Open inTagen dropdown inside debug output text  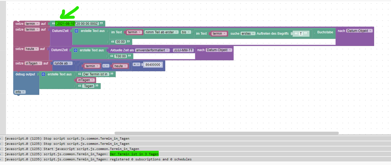86,80
